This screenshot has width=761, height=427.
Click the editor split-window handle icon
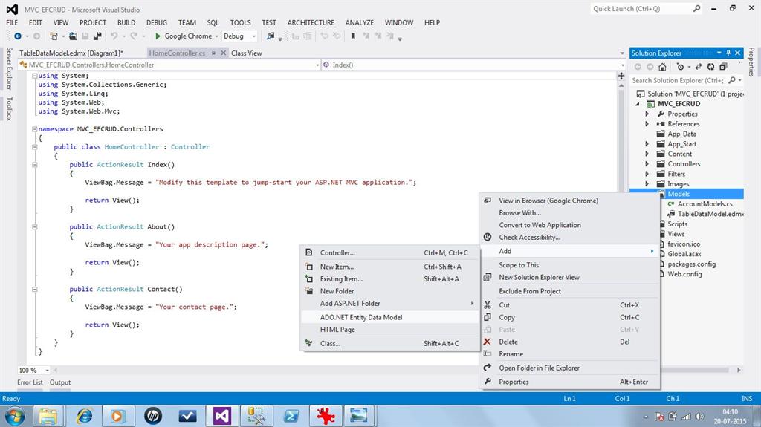[x=621, y=76]
